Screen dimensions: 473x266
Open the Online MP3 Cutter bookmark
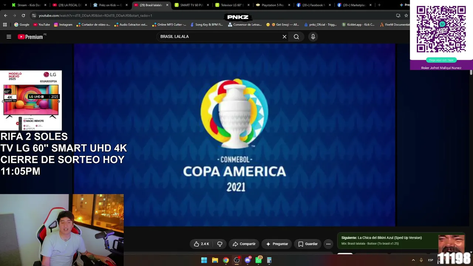(x=169, y=25)
